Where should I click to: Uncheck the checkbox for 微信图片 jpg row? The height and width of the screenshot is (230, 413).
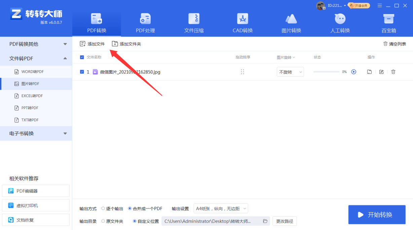tap(82, 72)
